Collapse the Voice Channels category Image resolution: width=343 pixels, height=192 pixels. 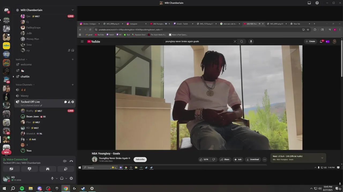(25, 85)
